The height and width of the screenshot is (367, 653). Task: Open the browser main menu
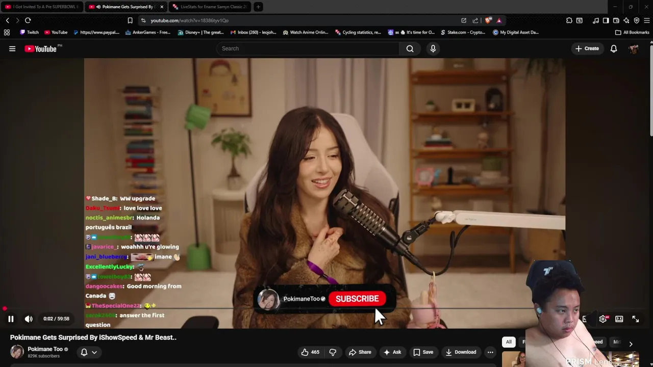pyautogui.click(x=647, y=20)
